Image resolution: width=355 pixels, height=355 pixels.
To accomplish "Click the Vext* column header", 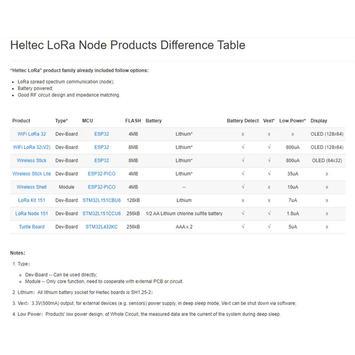I will click(x=269, y=121).
